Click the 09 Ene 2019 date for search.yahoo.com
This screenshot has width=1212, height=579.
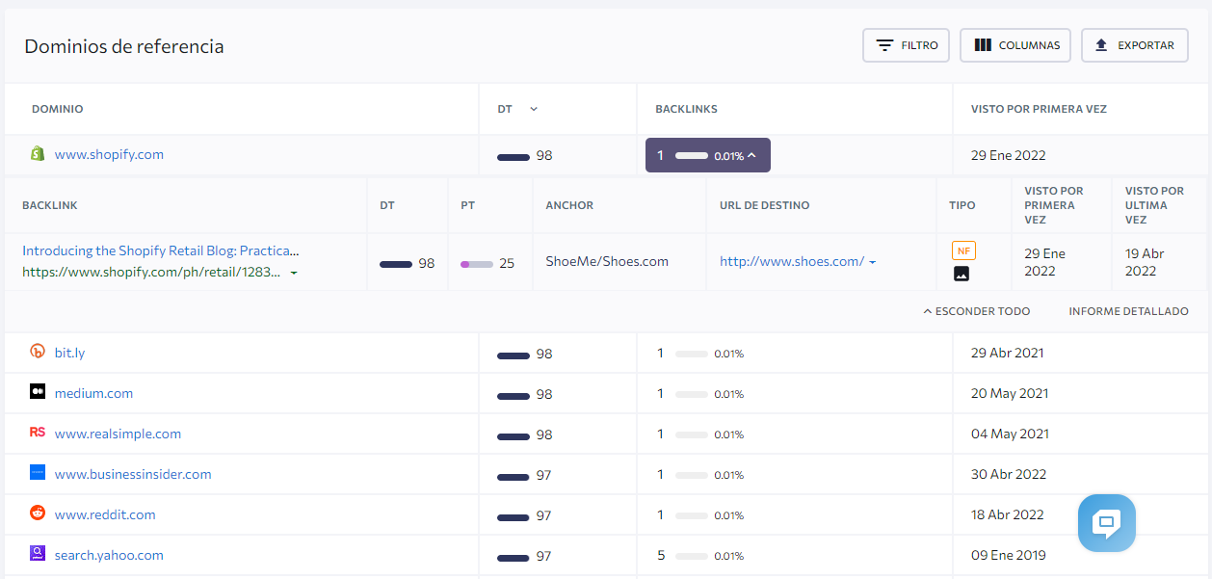coord(1009,555)
